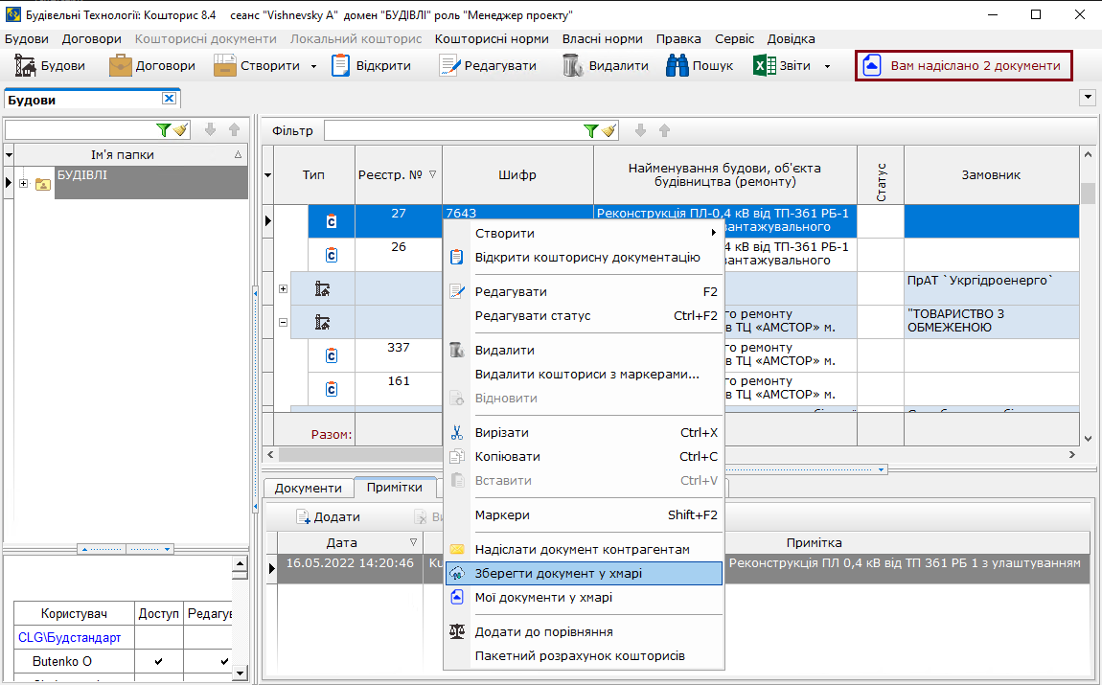The image size is (1102, 685).
Task: Click the document icon in row 26
Action: pyautogui.click(x=331, y=255)
